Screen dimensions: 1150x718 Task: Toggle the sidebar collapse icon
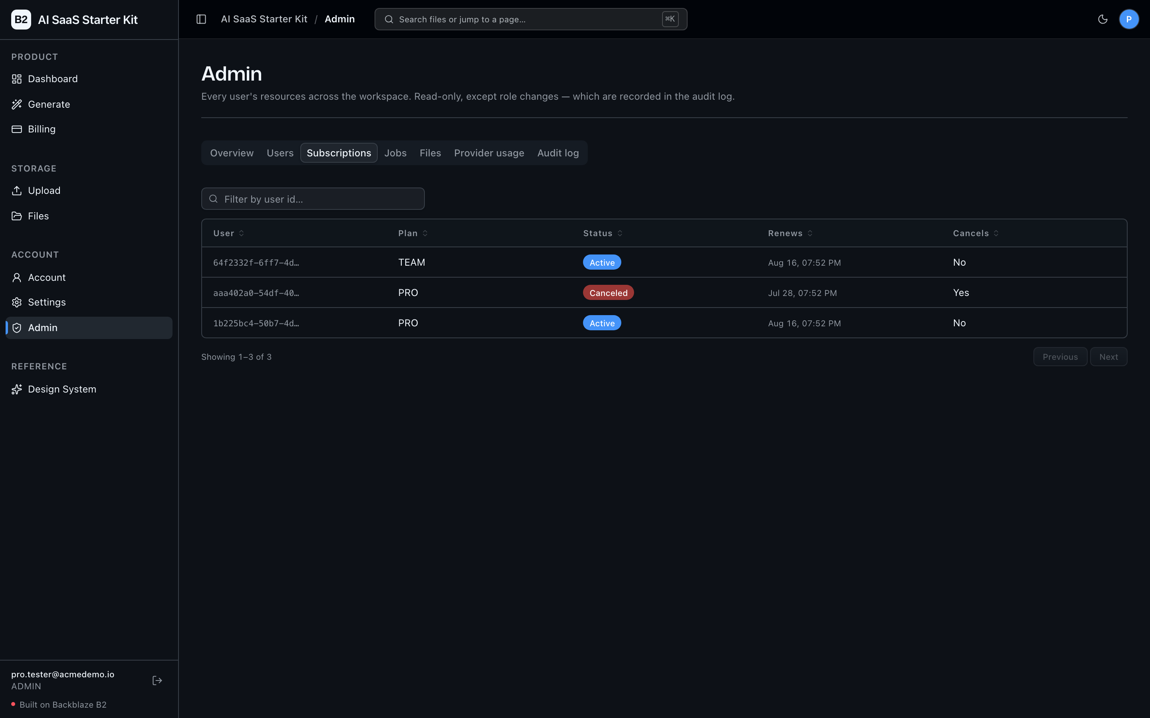tap(201, 19)
